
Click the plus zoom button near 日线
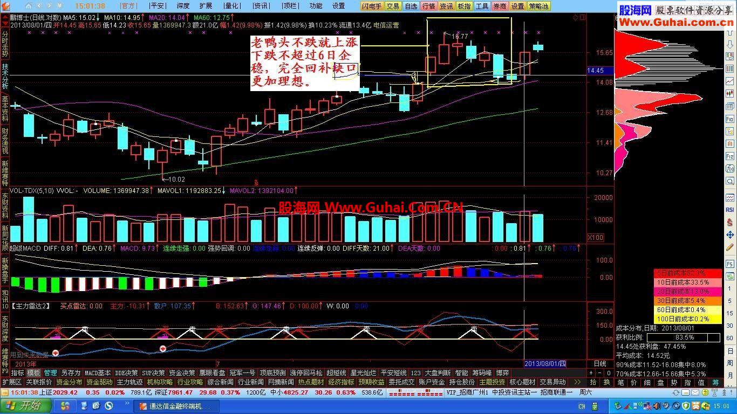[x=591, y=373]
